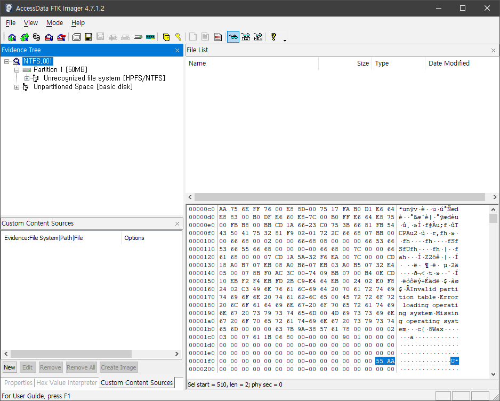
Task: Click Export Disk Image floppy icon
Action: pos(88,37)
